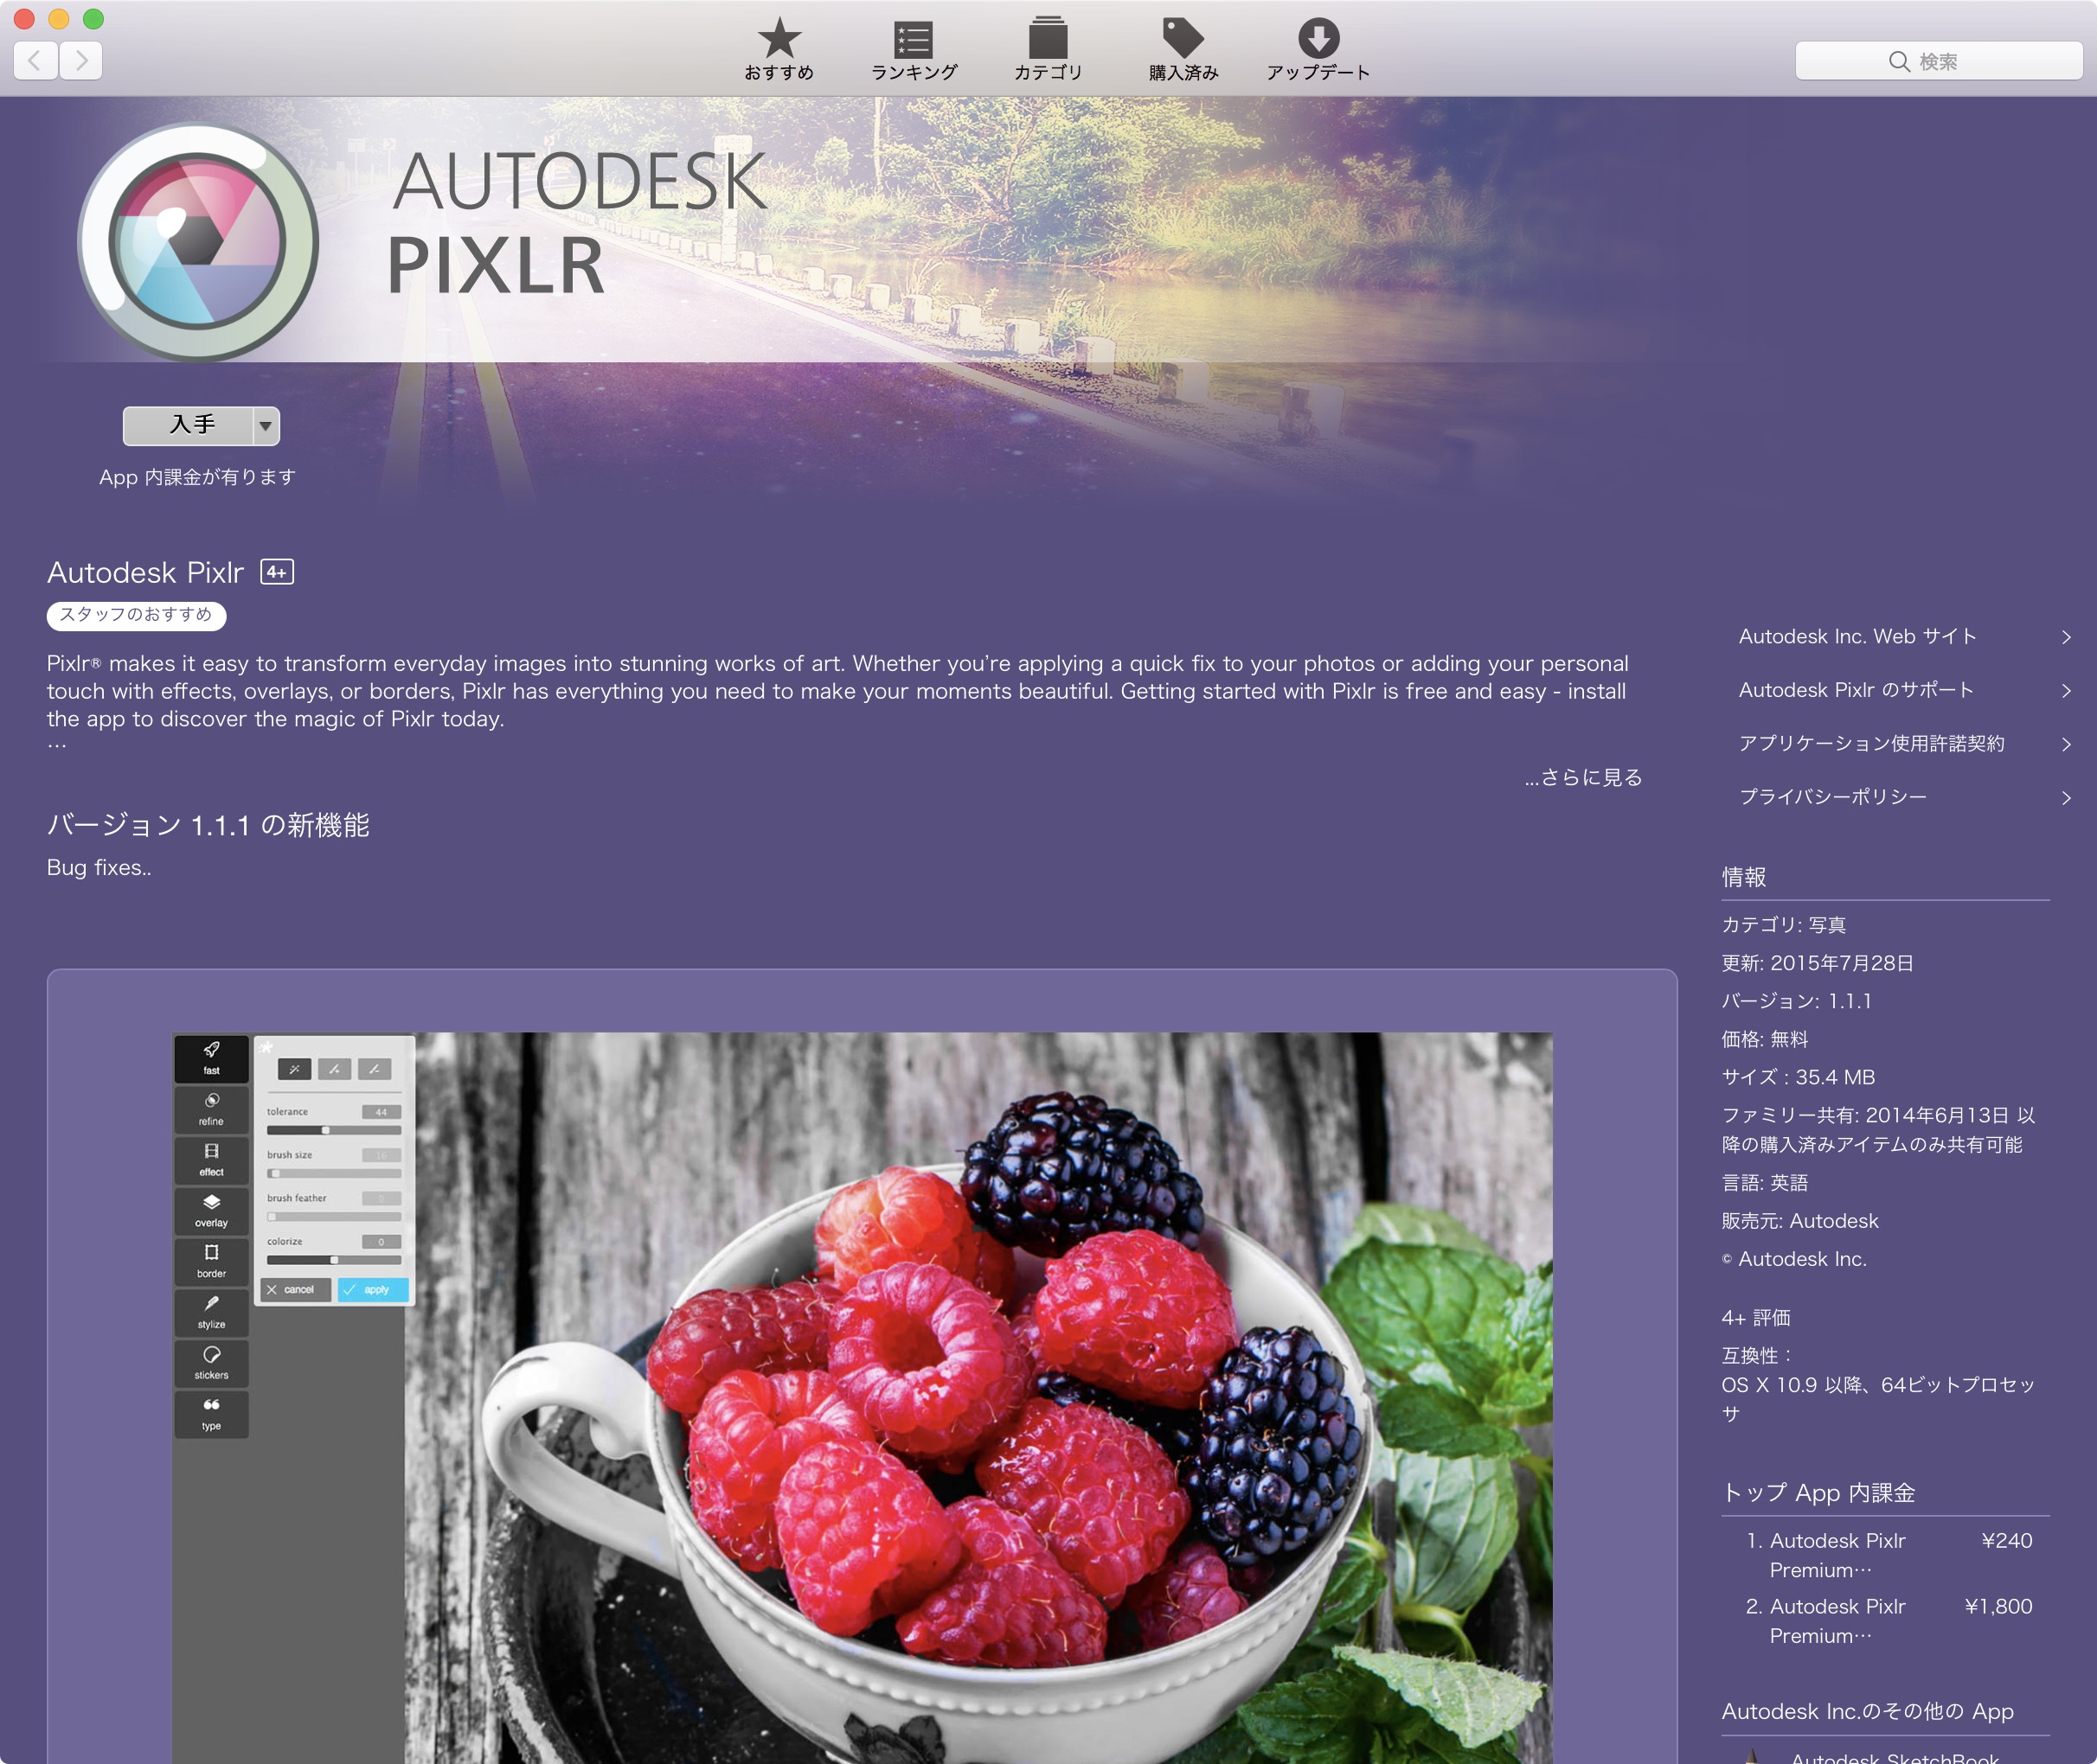Open the Autodesk Inc. Web サイト link

point(1857,637)
